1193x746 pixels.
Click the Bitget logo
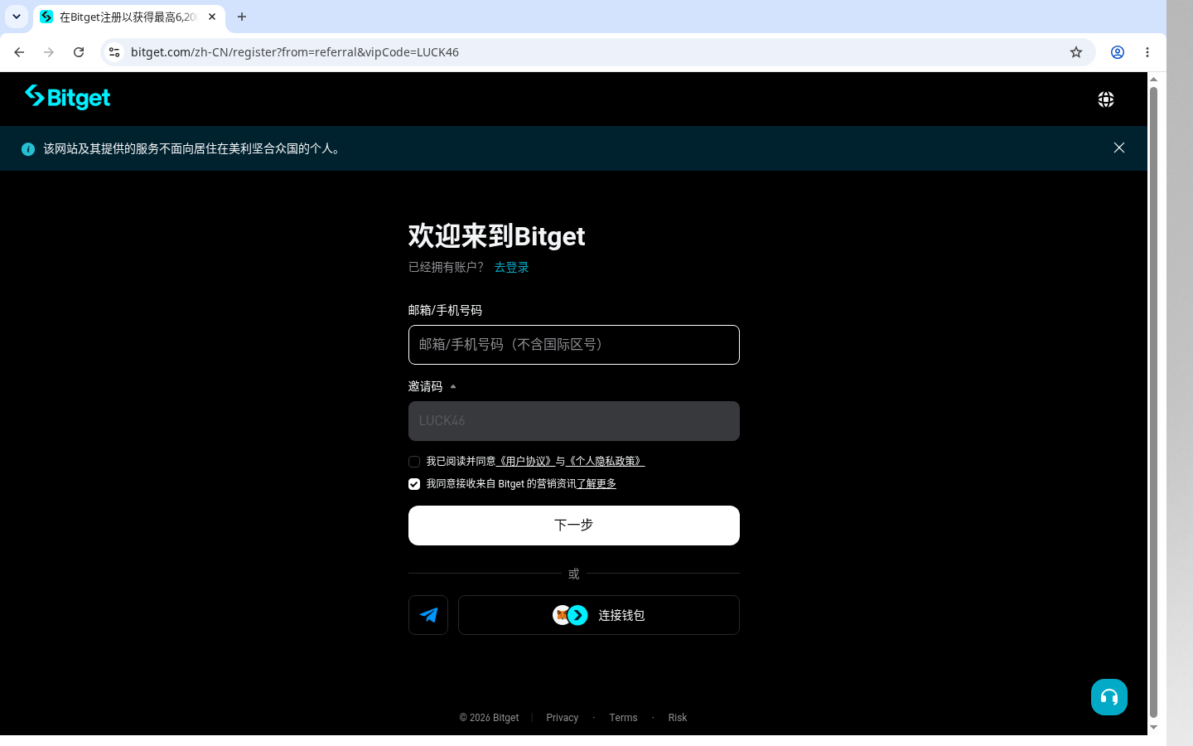[x=67, y=98]
